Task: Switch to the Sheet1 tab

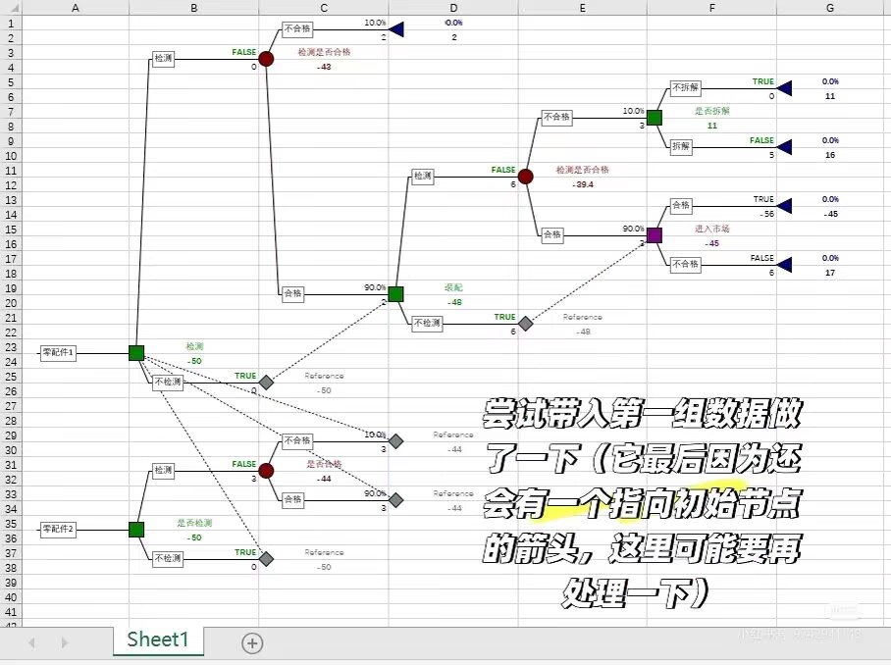Action: (x=157, y=640)
